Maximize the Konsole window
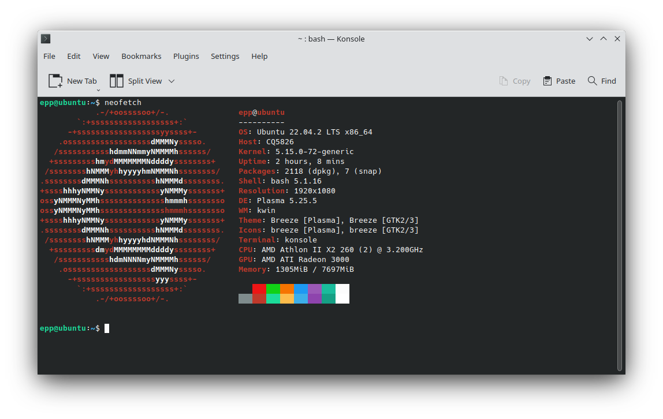 coord(604,39)
